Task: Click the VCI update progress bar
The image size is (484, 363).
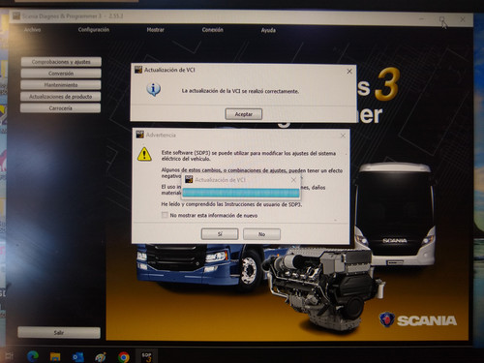Action: [241, 193]
